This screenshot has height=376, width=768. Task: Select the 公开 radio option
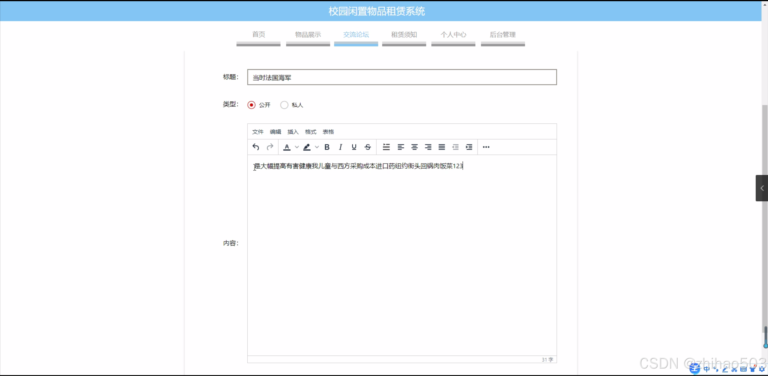tap(251, 105)
